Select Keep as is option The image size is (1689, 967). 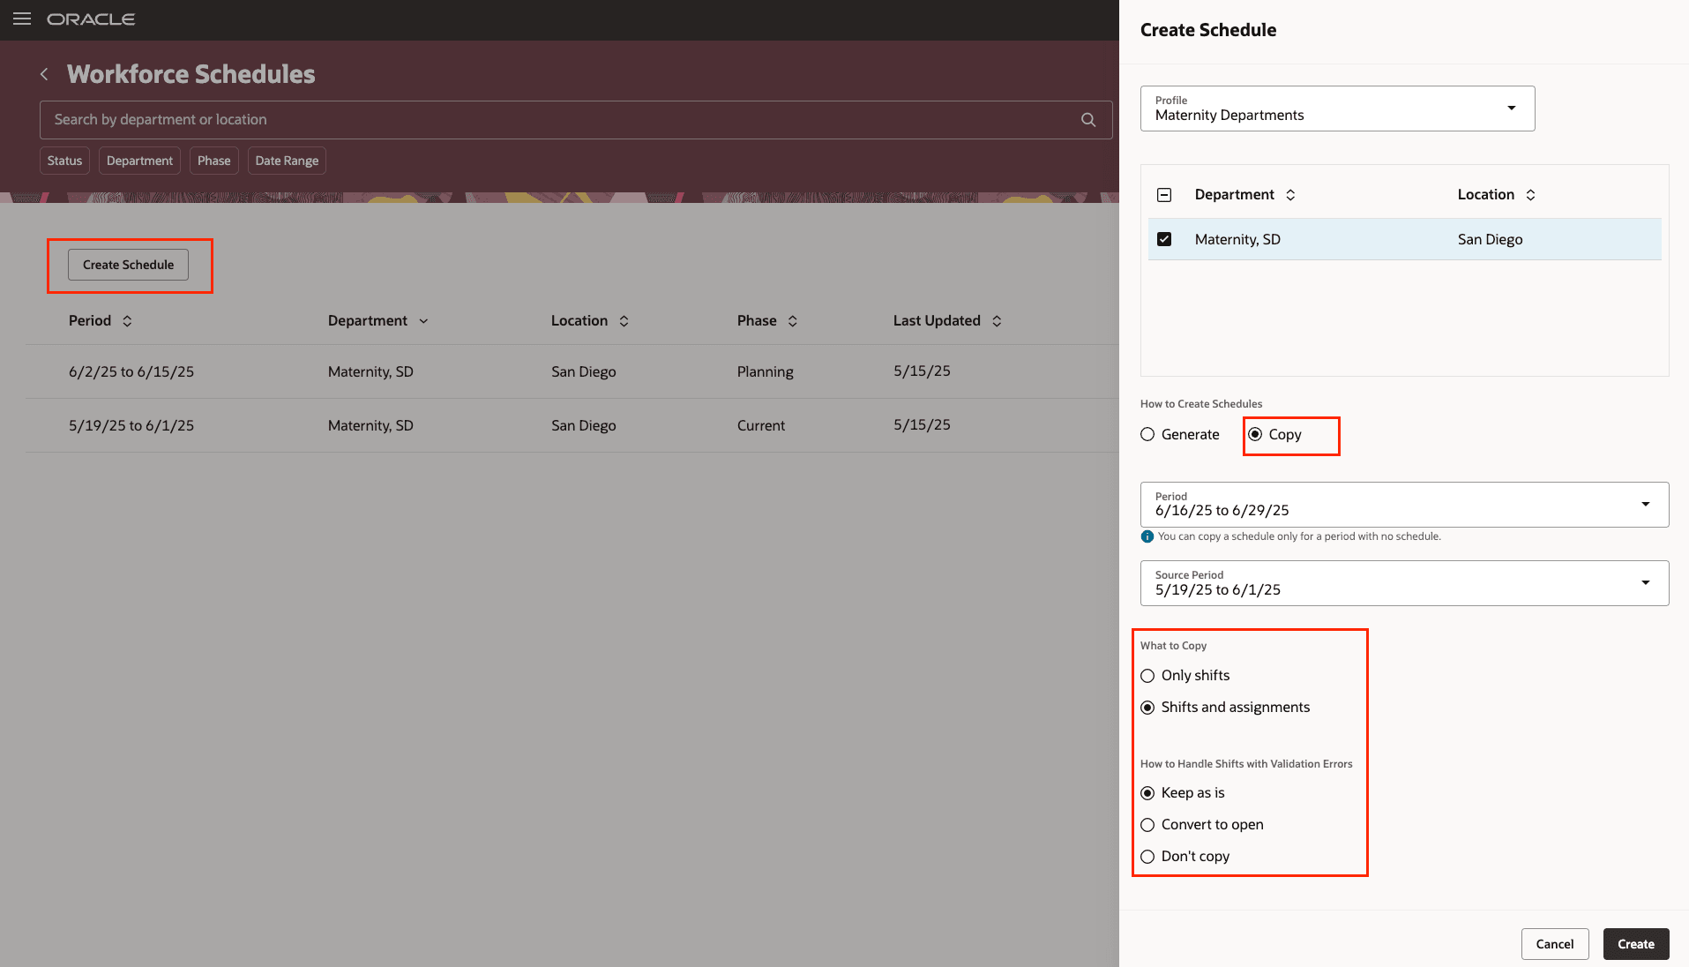click(x=1147, y=793)
